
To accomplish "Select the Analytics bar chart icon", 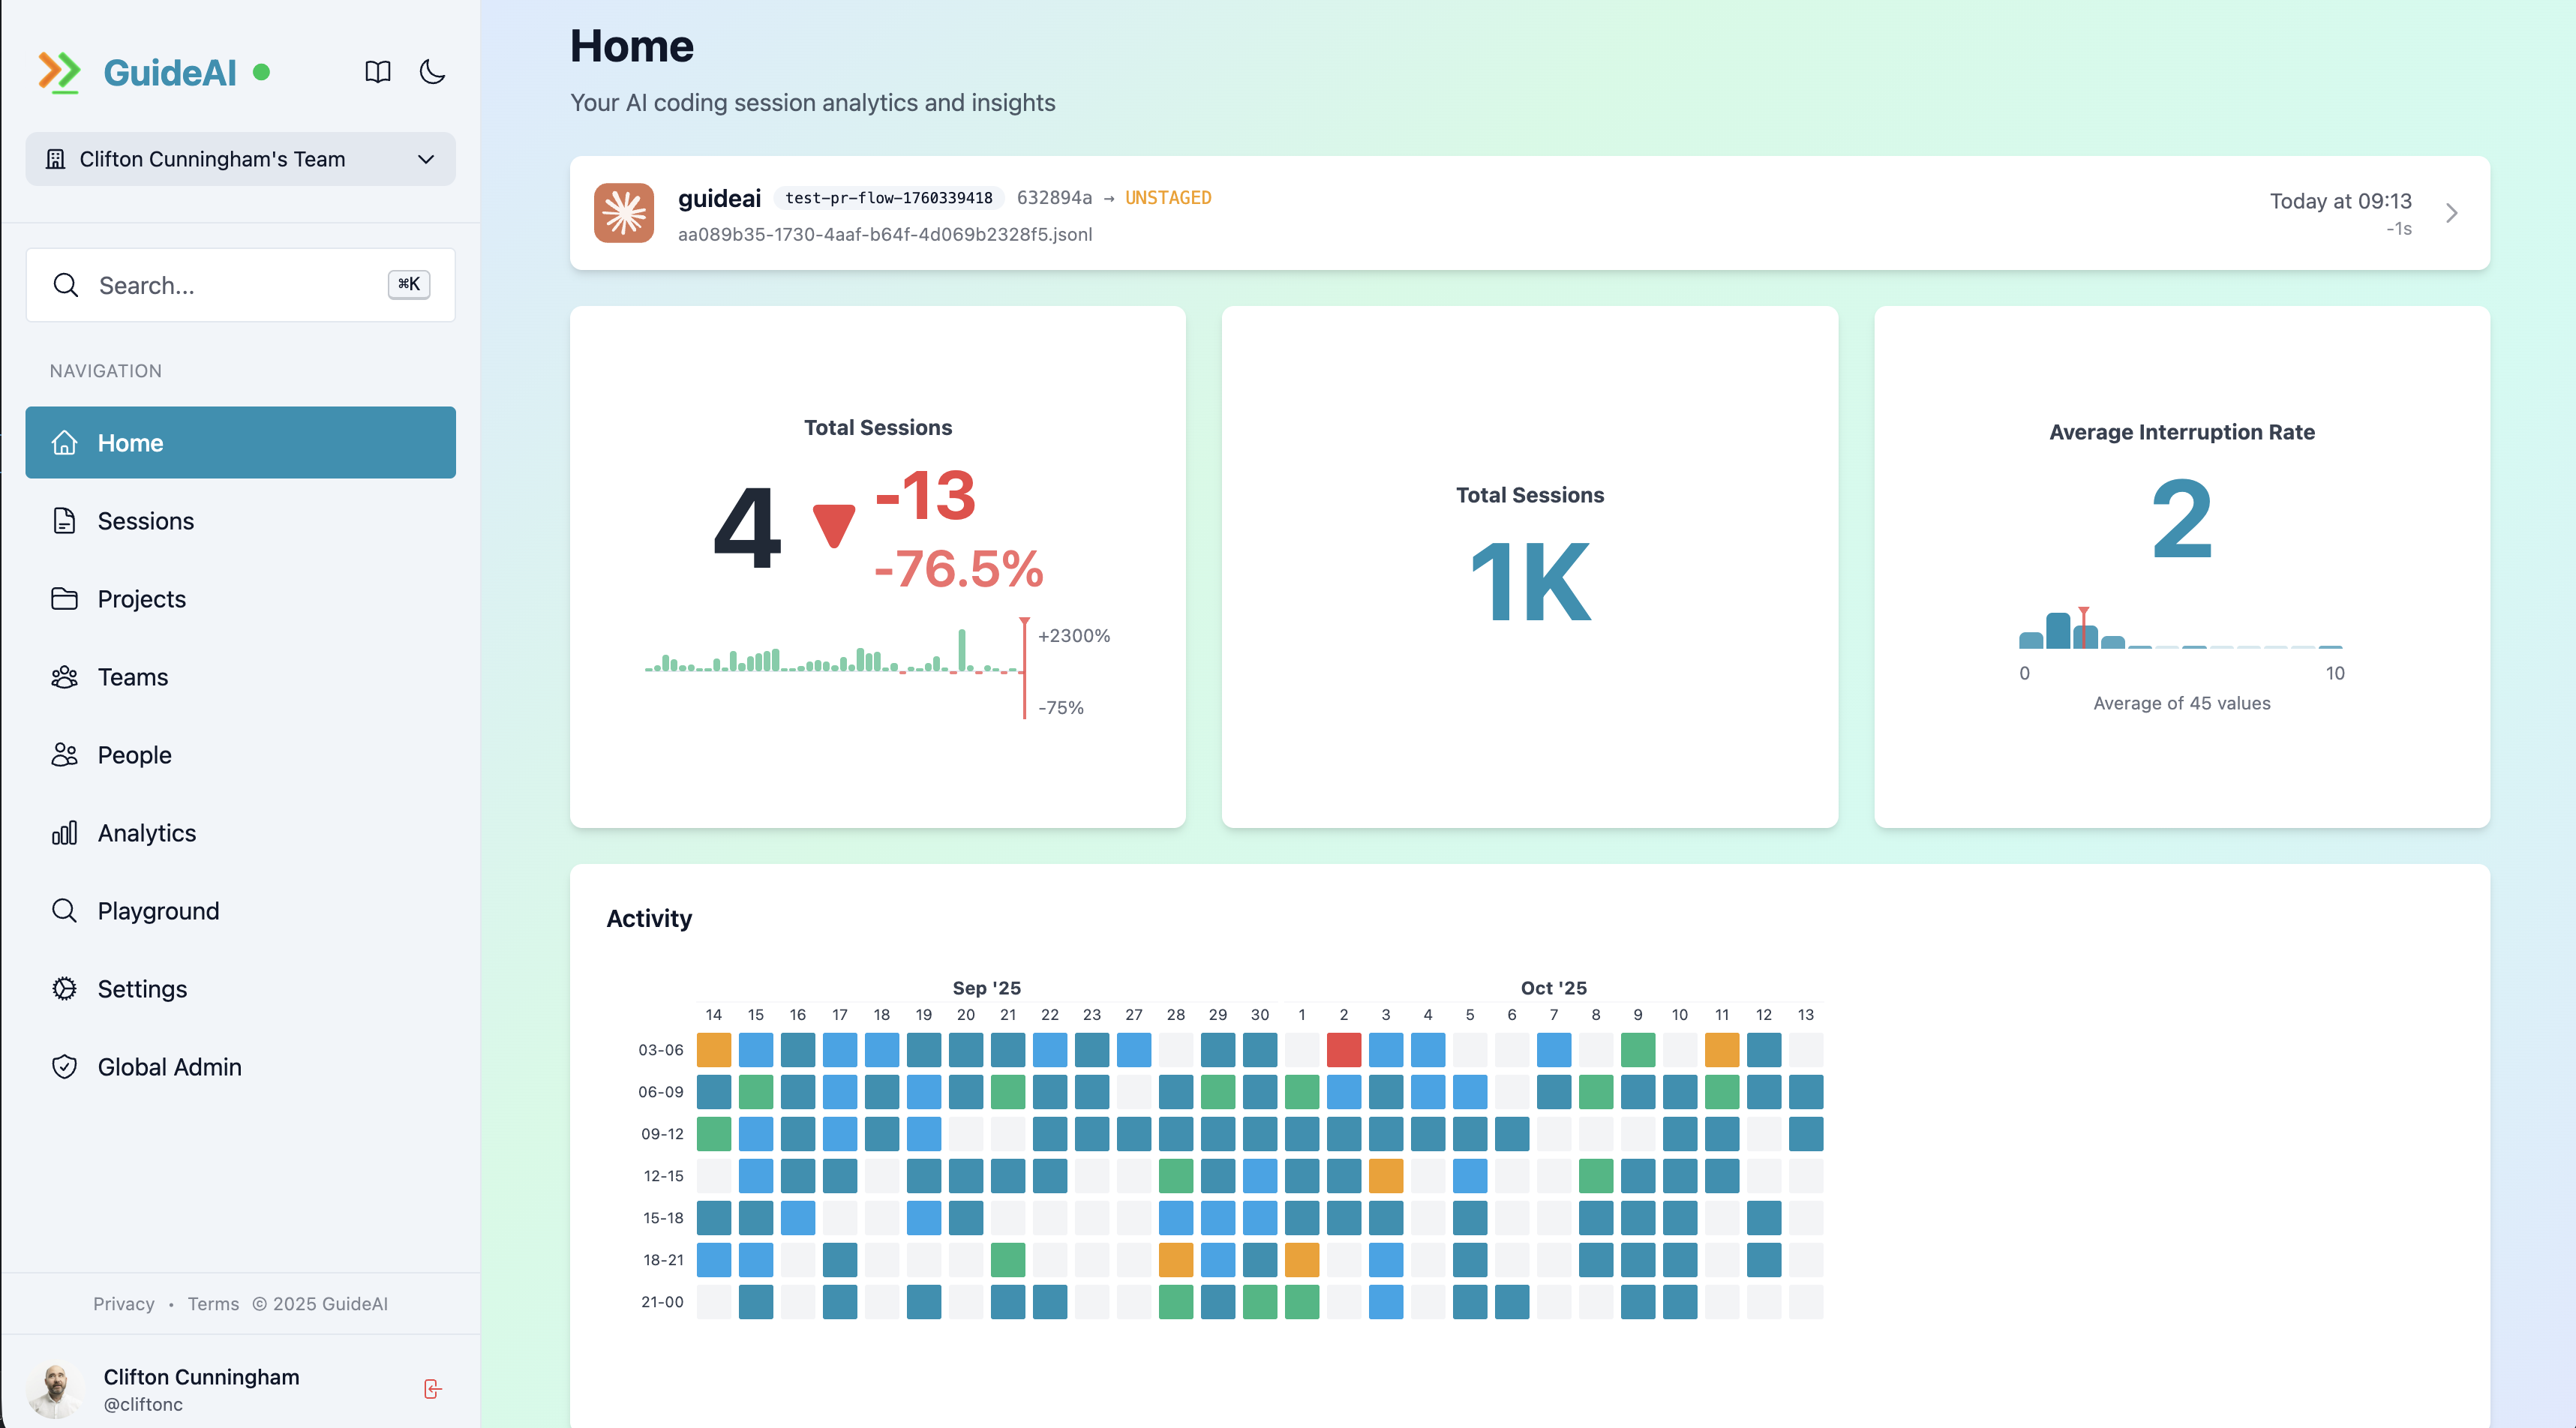I will click(x=64, y=832).
